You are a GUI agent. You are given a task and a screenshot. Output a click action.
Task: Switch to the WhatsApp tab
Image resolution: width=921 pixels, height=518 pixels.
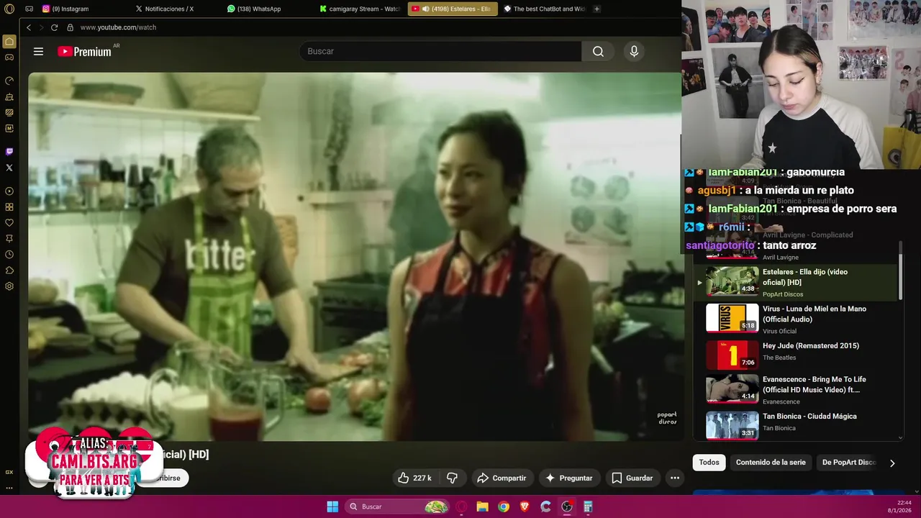[x=259, y=9]
